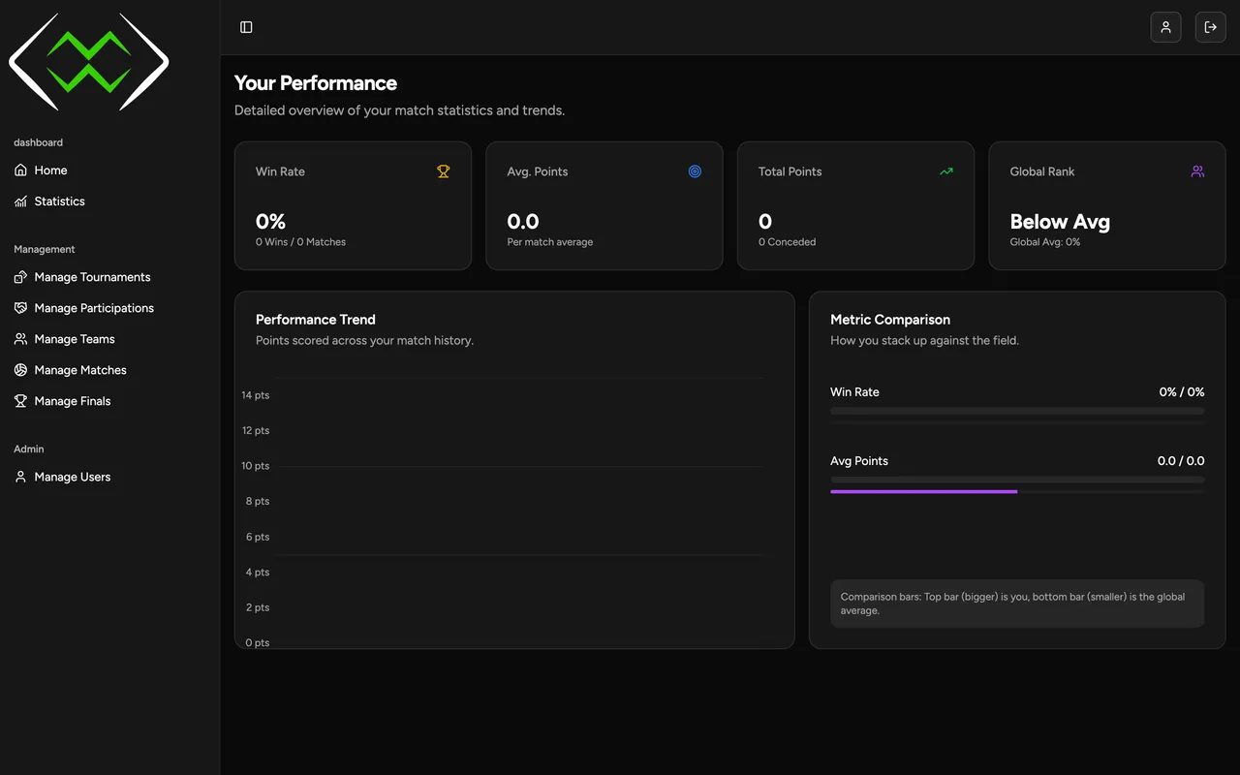Click the Manage Participations handshake icon

click(x=20, y=308)
